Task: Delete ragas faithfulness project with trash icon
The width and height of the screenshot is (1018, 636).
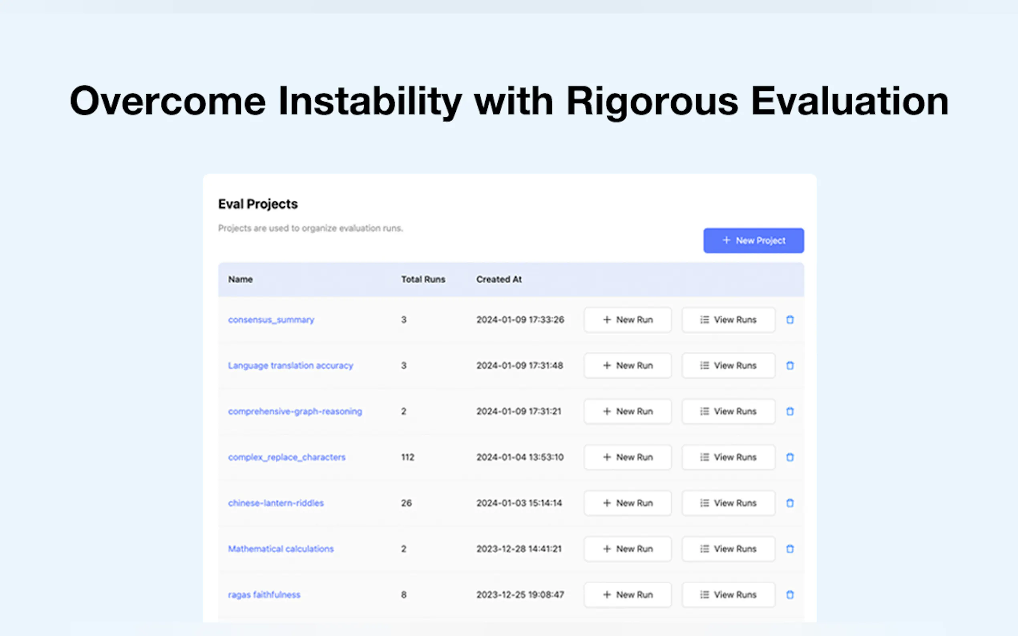Action: 790,595
